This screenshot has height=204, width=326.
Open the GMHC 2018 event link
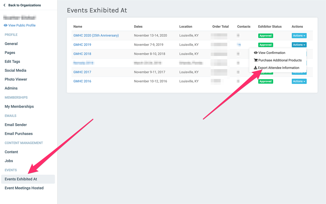[x=82, y=54]
